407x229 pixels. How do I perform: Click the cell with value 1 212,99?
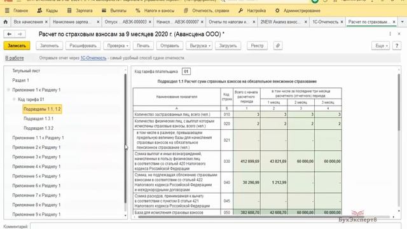click(274, 183)
